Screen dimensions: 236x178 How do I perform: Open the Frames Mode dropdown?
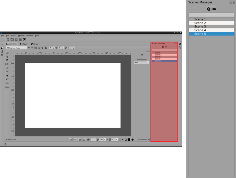[16, 48]
